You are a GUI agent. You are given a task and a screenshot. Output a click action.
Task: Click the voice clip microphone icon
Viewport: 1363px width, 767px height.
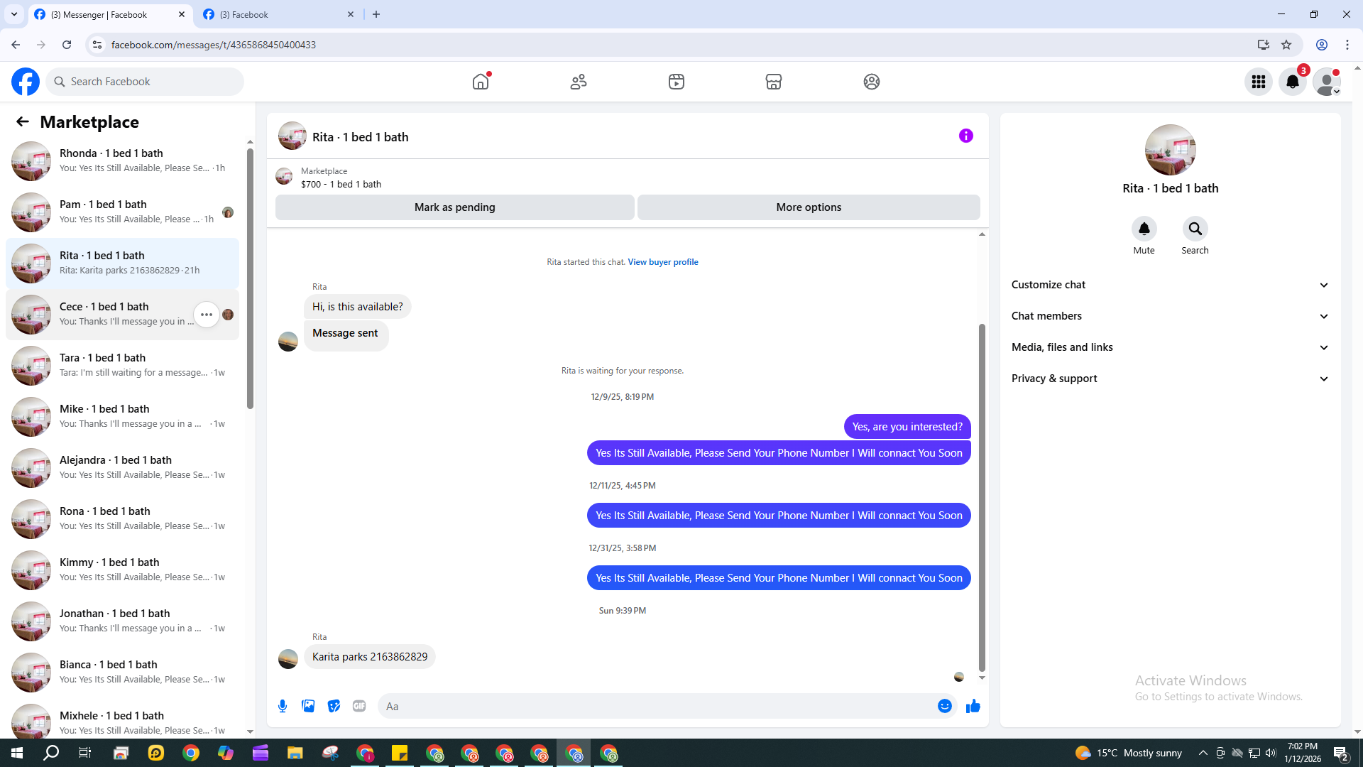[x=283, y=706]
